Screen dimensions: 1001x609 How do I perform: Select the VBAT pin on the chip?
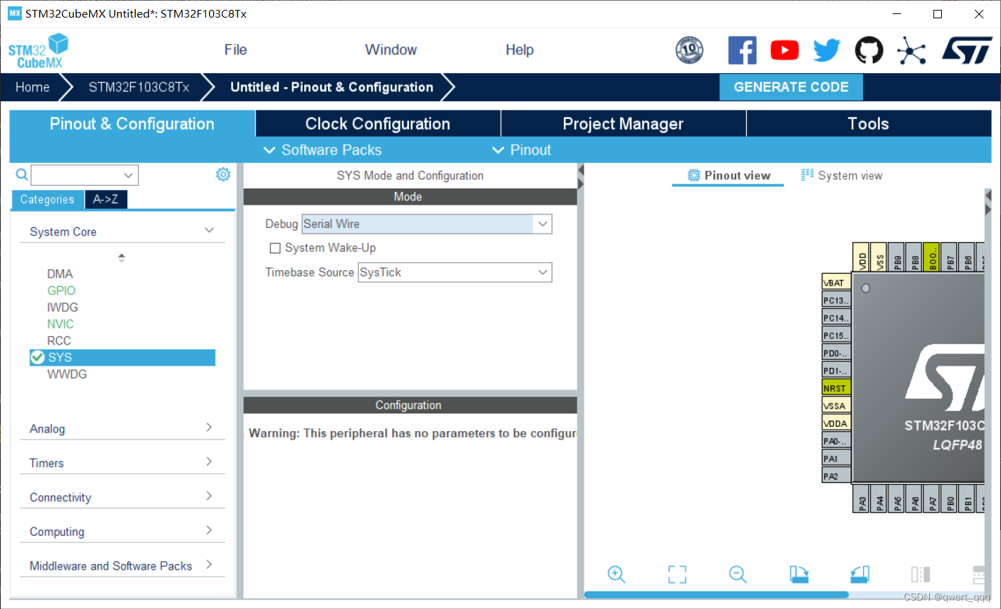[836, 283]
